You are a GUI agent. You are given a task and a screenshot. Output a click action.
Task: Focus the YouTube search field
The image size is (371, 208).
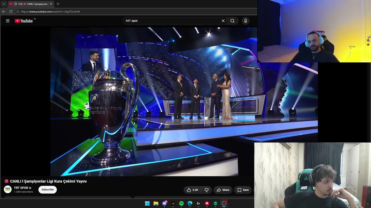pyautogui.click(x=172, y=21)
